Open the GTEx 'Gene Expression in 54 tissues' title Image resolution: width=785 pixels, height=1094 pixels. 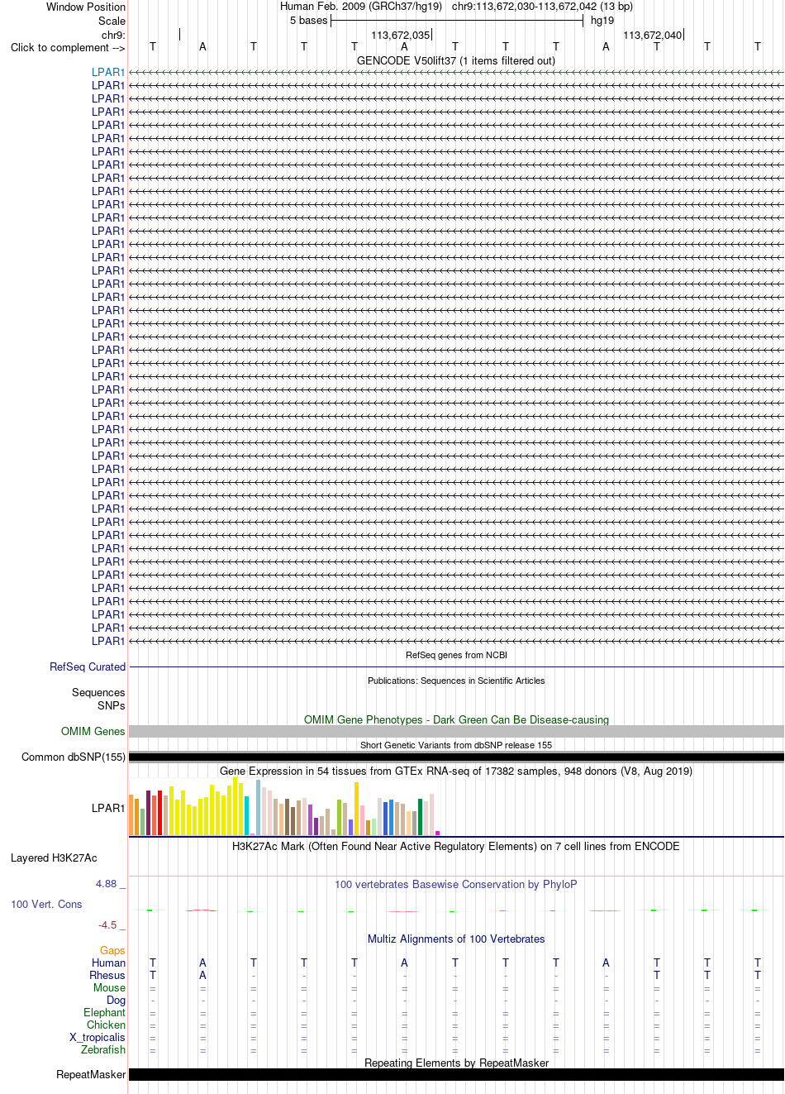pyautogui.click(x=456, y=771)
